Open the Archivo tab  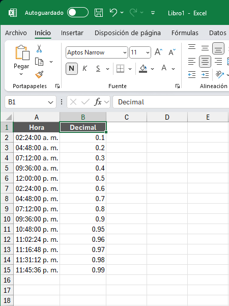tap(16, 33)
